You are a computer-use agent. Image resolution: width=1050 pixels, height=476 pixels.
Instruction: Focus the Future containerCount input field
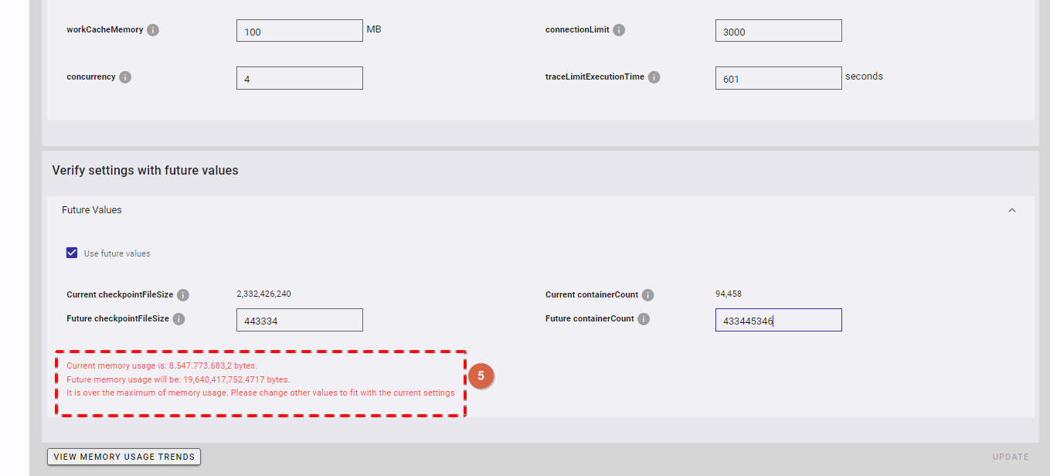click(x=779, y=320)
